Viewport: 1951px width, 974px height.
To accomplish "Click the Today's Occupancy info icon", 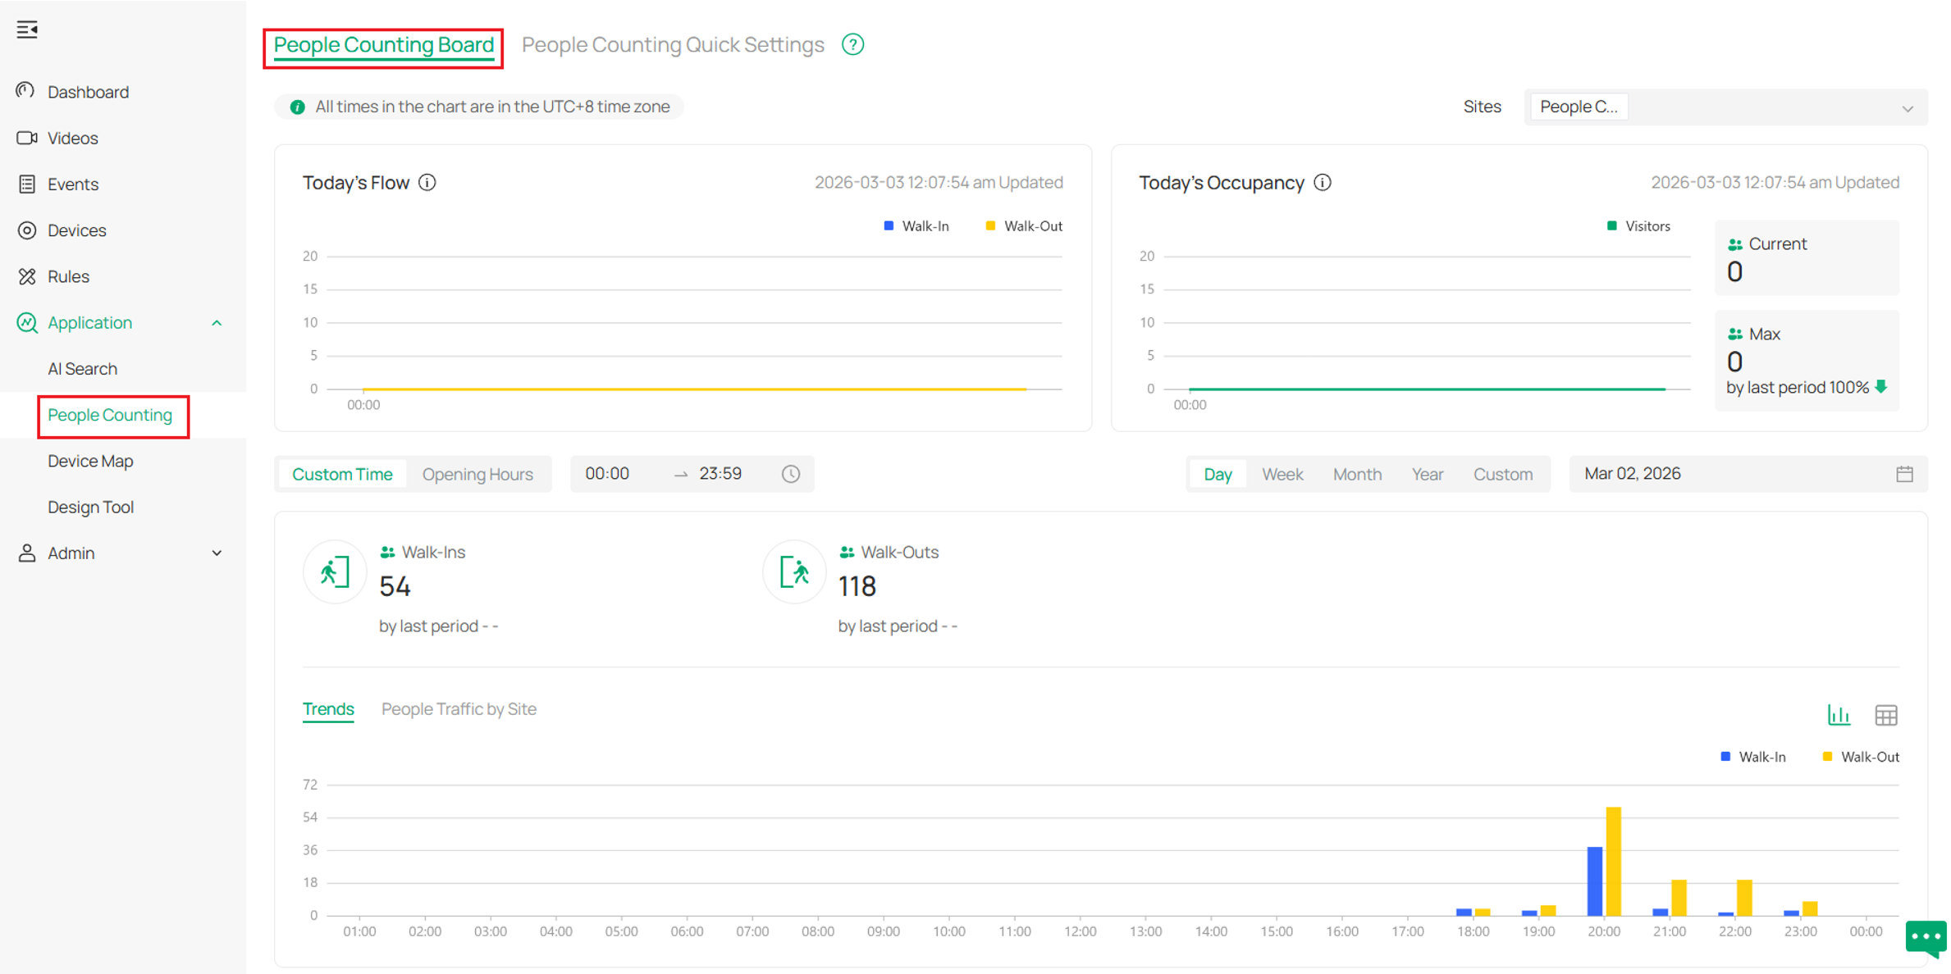I will [1322, 182].
